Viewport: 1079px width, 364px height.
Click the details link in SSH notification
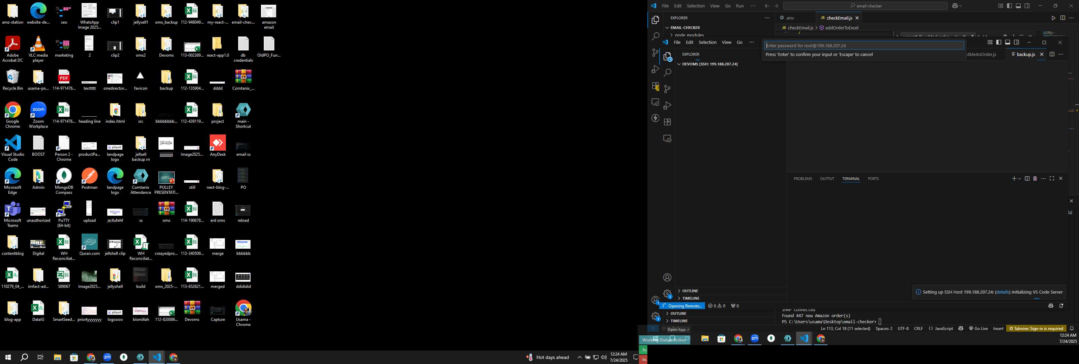coord(1002,292)
